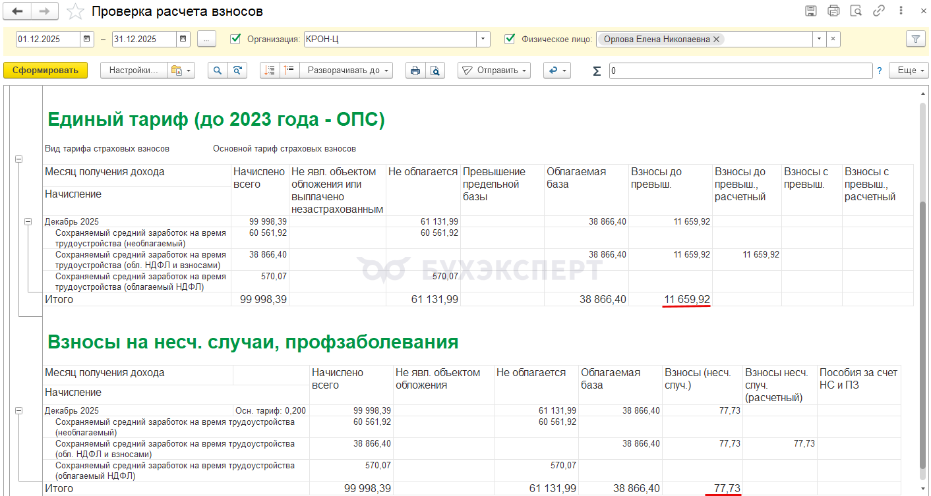Open filter settings with the funnel icon

click(x=915, y=39)
